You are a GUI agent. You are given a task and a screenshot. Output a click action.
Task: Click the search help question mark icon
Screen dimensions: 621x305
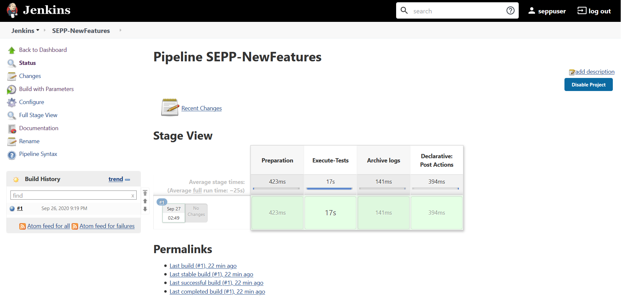pos(510,11)
